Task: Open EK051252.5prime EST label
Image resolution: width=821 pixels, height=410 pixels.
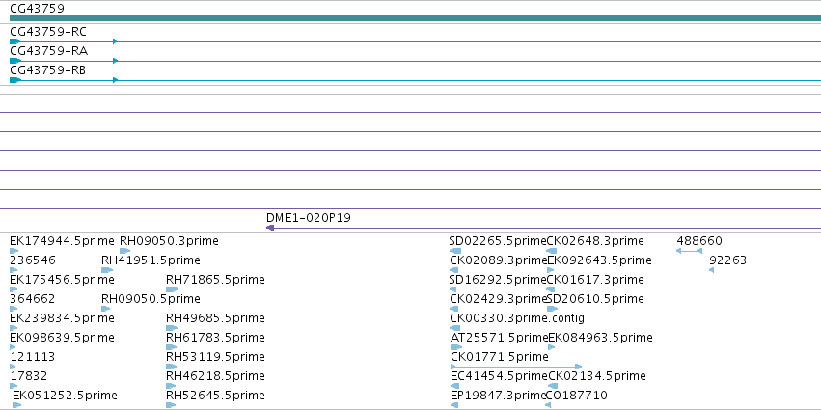Action: coord(65,396)
